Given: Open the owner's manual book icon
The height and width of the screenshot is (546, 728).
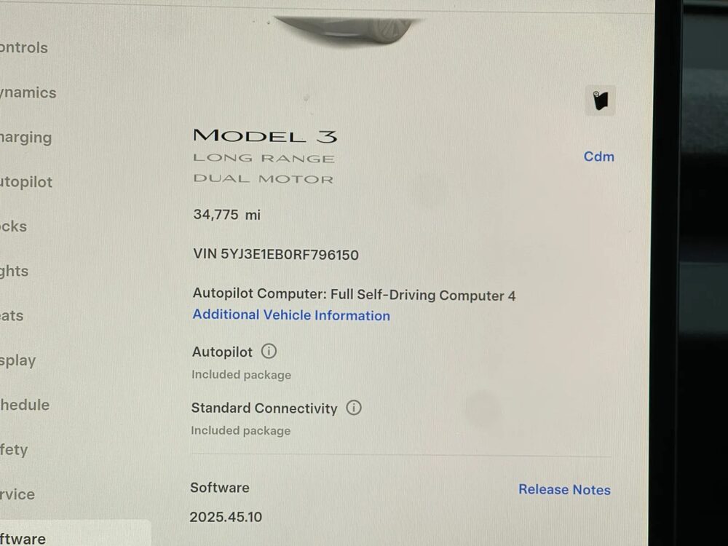Looking at the screenshot, I should [600, 100].
